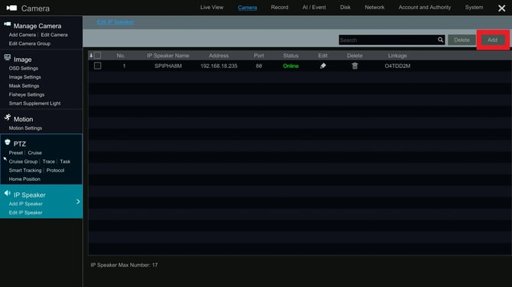Click the Add button
Image resolution: width=512 pixels, height=287 pixels.
pyautogui.click(x=492, y=40)
